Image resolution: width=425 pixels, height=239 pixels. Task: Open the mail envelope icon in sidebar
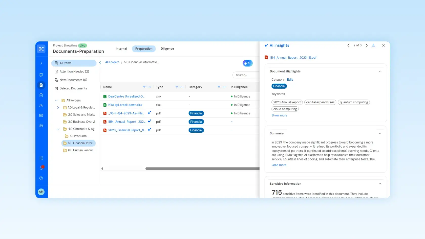point(41,115)
